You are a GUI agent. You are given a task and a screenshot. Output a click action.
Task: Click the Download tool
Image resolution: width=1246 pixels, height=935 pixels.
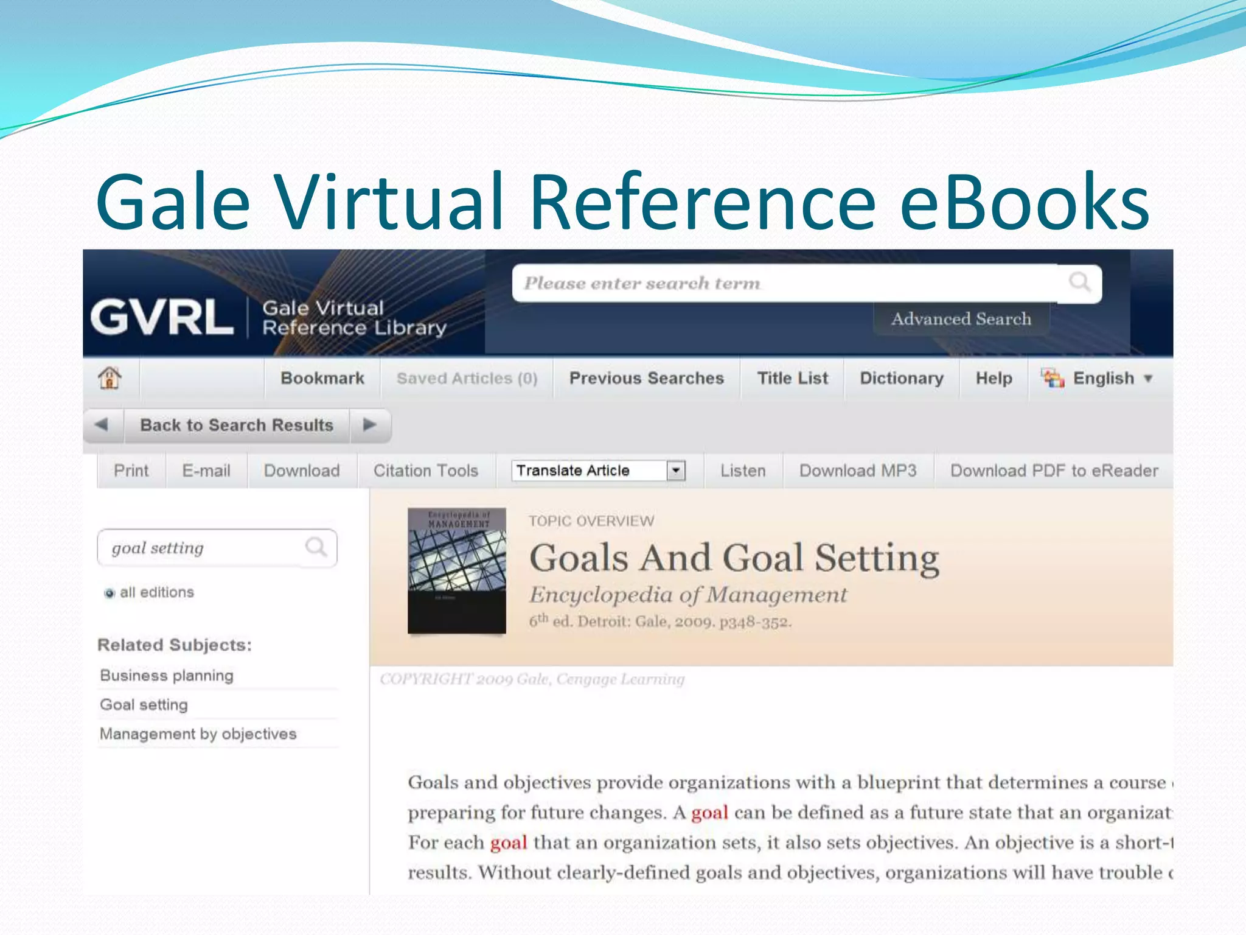302,471
